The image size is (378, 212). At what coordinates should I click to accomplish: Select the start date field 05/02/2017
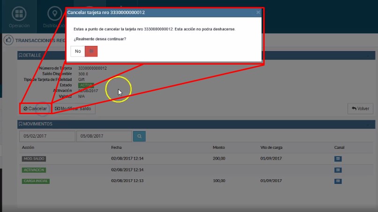(x=47, y=136)
